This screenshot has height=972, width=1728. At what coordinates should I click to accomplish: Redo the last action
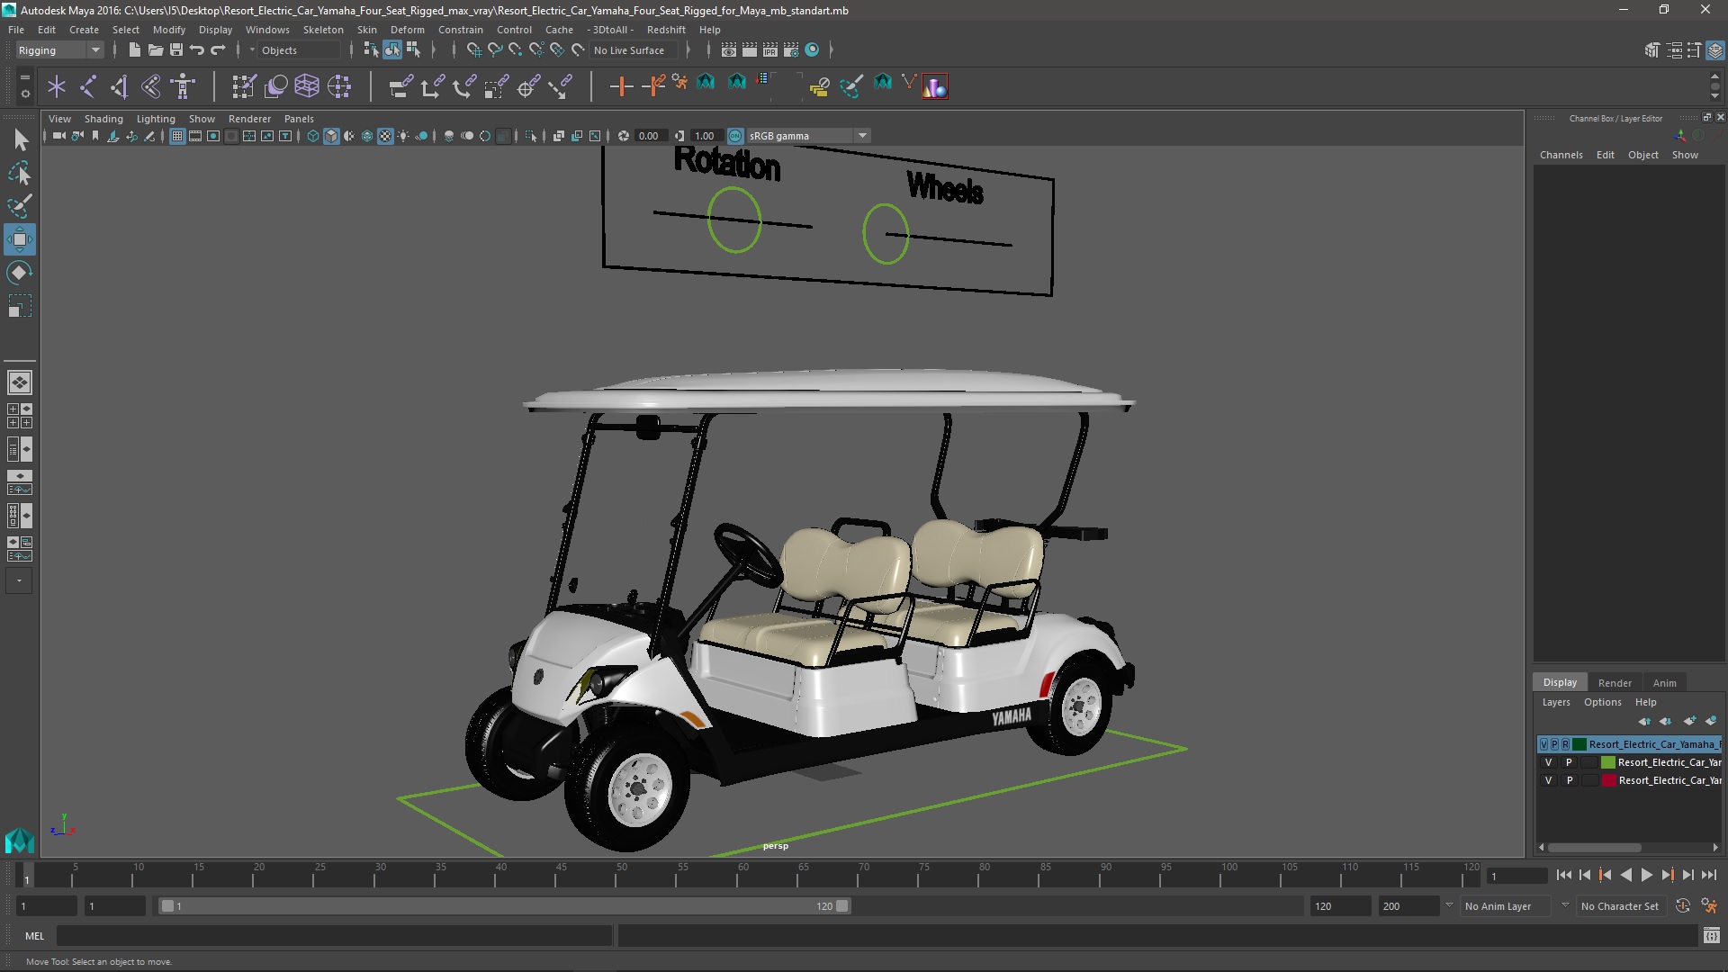[x=218, y=50]
